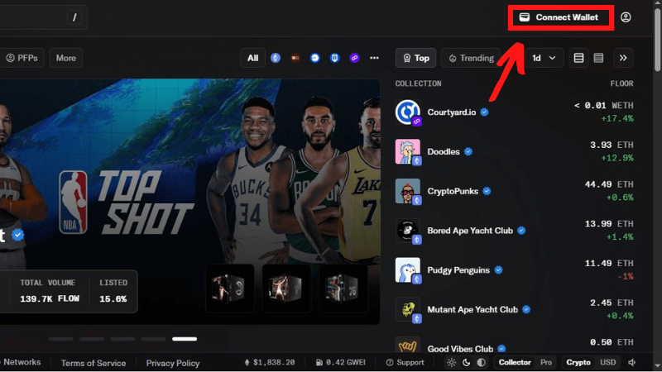The height and width of the screenshot is (372, 662).
Task: Click the Mutant Ape Yacht Club avatar
Action: pos(408,309)
